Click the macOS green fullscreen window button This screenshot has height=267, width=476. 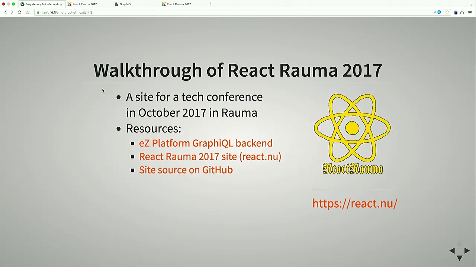click(13, 4)
